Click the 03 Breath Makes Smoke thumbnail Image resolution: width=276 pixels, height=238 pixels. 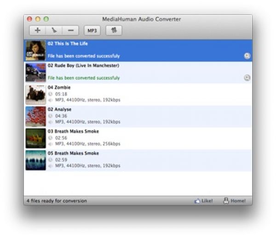(x=35, y=138)
